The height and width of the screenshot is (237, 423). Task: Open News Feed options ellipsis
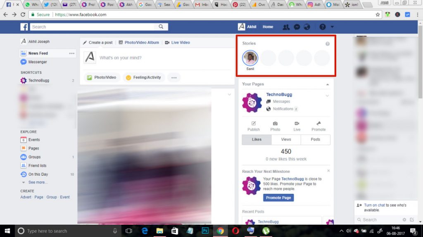pos(72,53)
